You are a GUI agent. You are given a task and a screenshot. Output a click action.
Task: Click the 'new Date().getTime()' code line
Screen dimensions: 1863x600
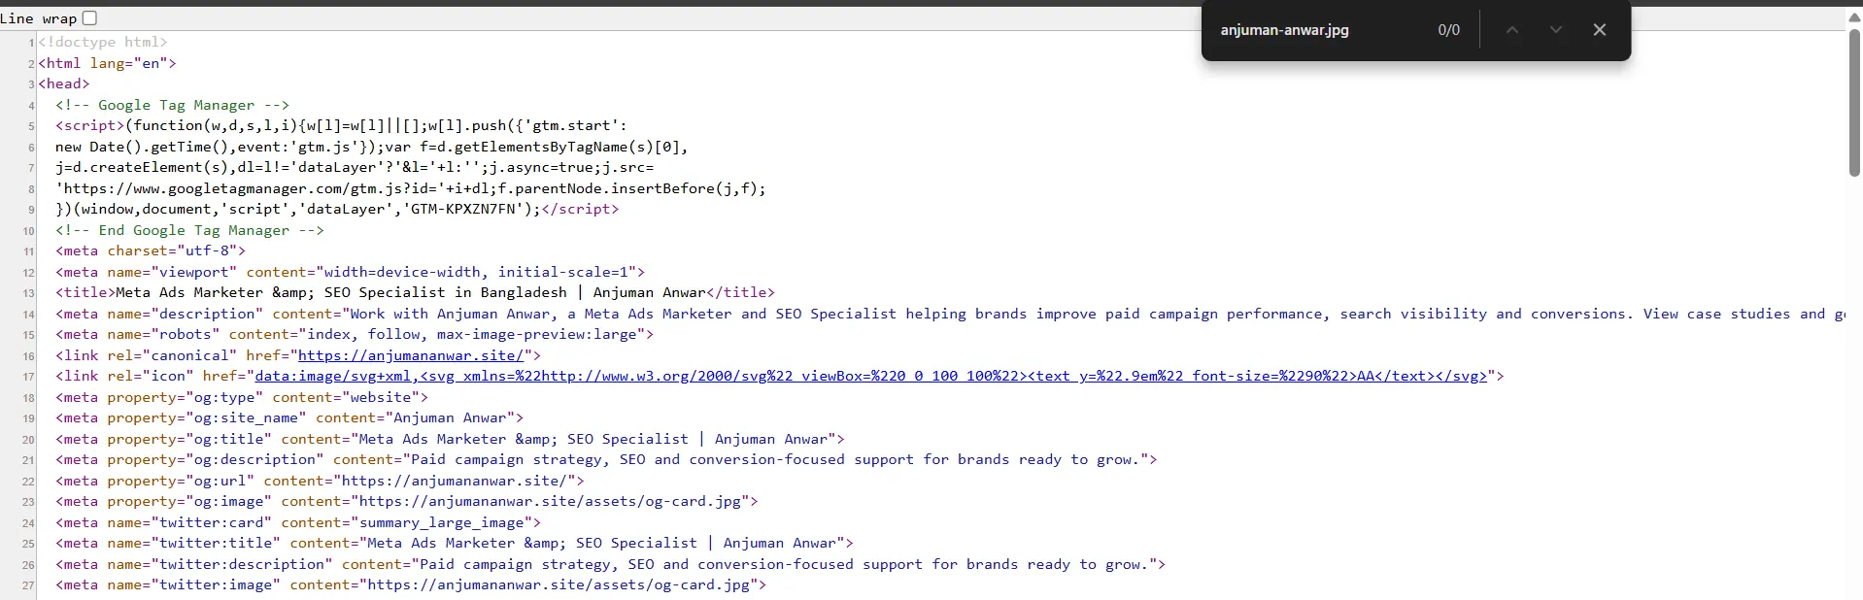372,147
